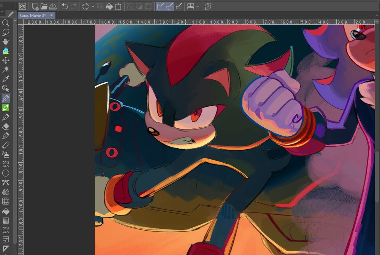Select the Airbrush spray tool
380x255 pixels.
click(x=6, y=154)
